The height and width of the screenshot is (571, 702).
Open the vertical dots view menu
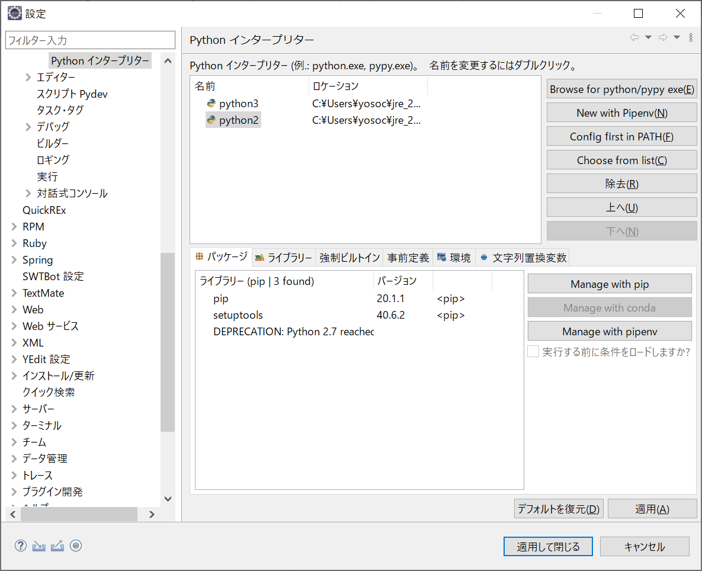[x=691, y=37]
